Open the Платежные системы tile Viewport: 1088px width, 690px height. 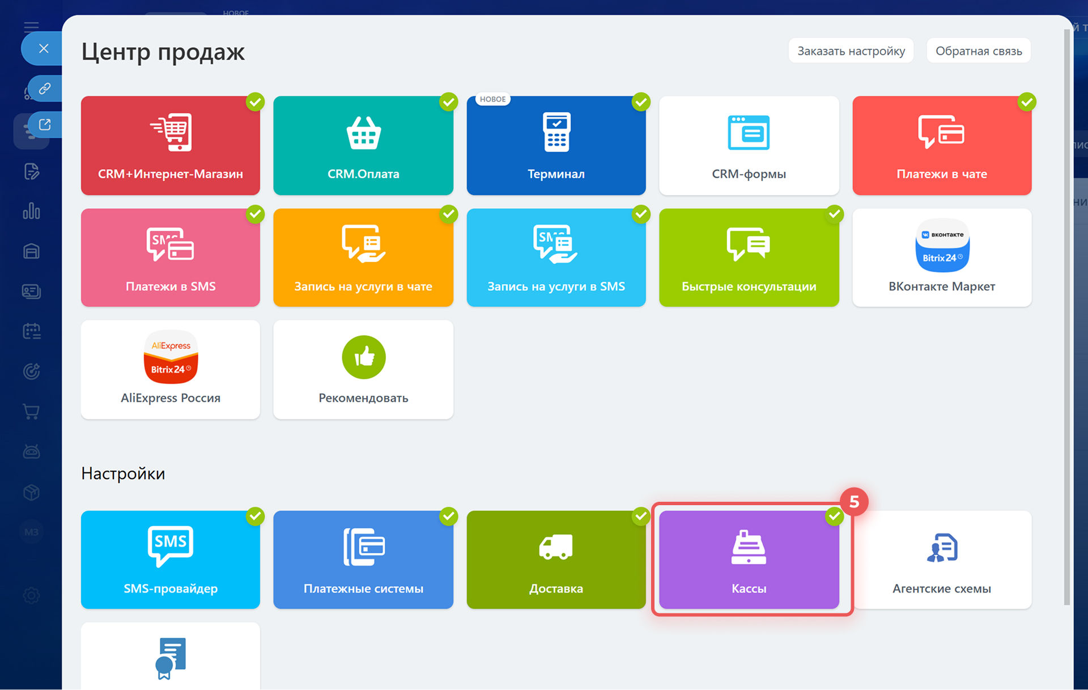363,560
